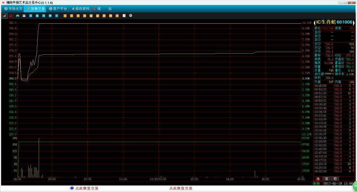This screenshot has width=357, height=192.
Task: Click the bar chart icon in toolbar
Action: pyautogui.click(x=4, y=16)
